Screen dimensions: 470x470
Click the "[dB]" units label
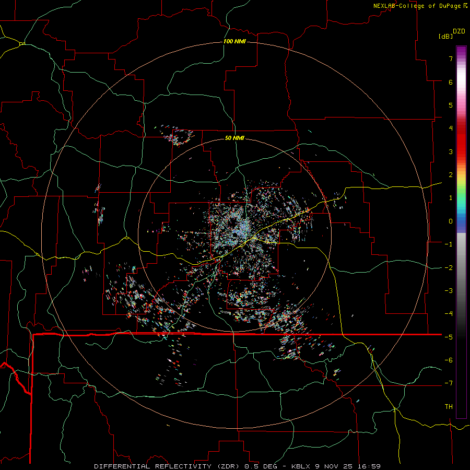click(x=445, y=36)
